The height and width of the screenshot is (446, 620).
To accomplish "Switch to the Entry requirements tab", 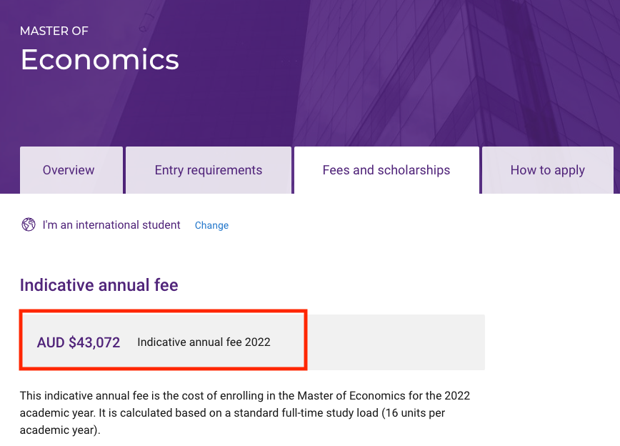I will (209, 170).
